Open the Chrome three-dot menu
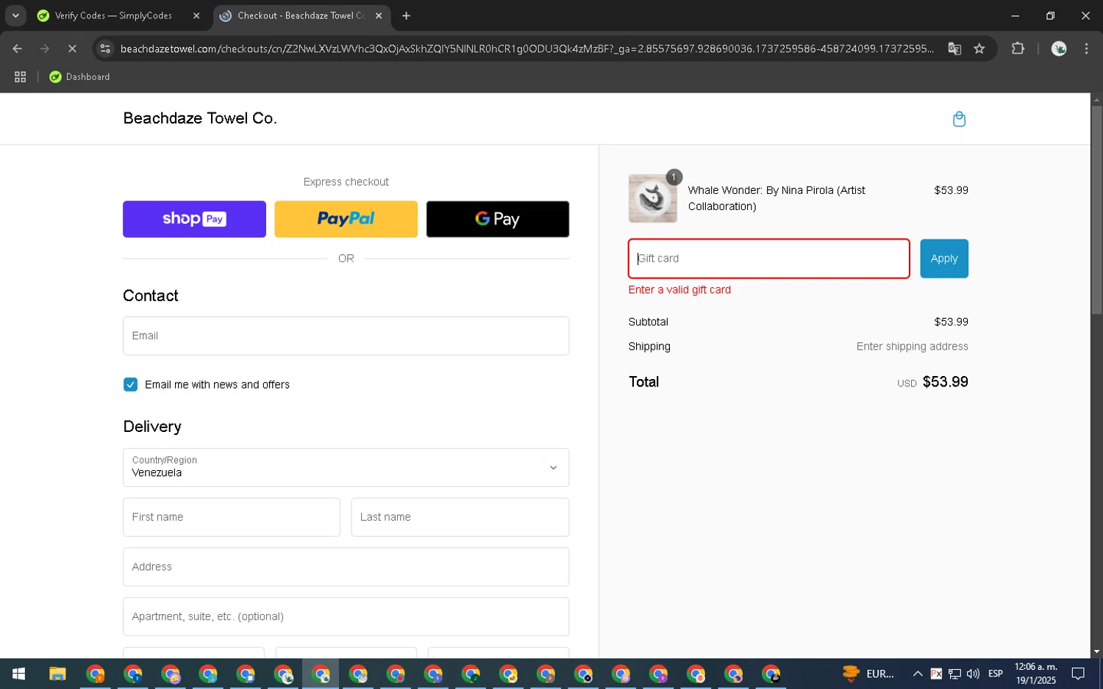The image size is (1103, 689). tap(1086, 48)
